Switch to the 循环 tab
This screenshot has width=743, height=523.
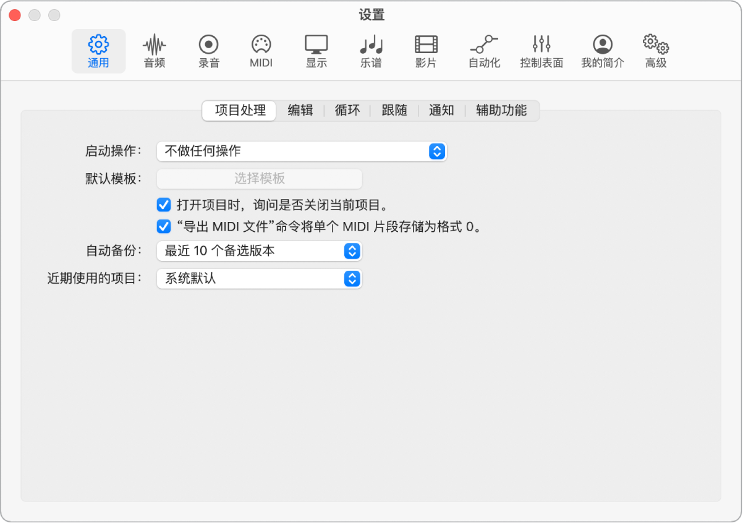[347, 111]
